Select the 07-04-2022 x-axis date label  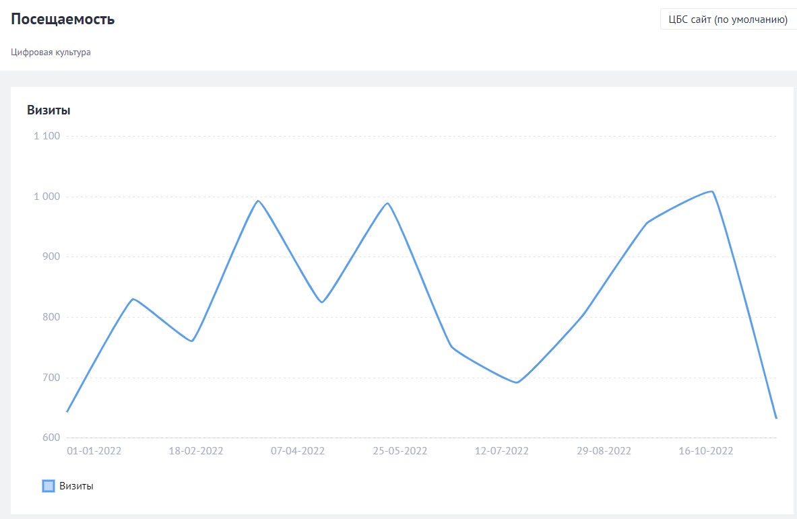pos(298,451)
